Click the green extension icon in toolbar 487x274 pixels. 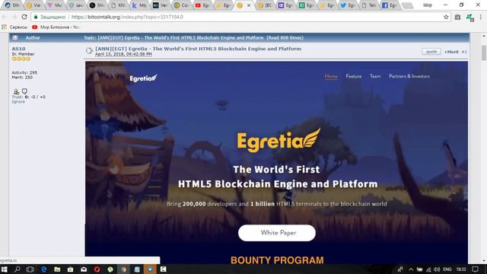coord(469,18)
